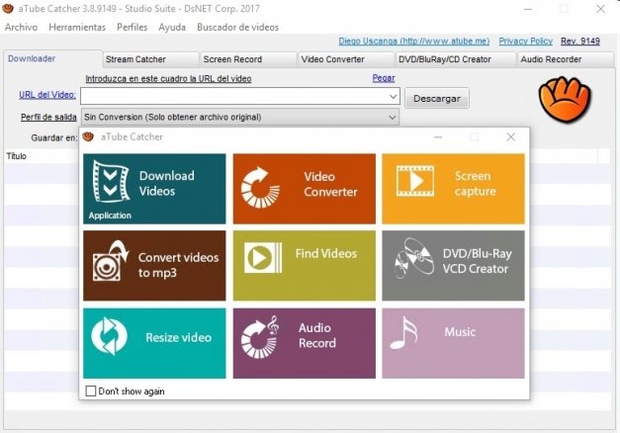This screenshot has width=620, height=433.
Task: Open the Privacy Policy link
Action: pyautogui.click(x=525, y=42)
